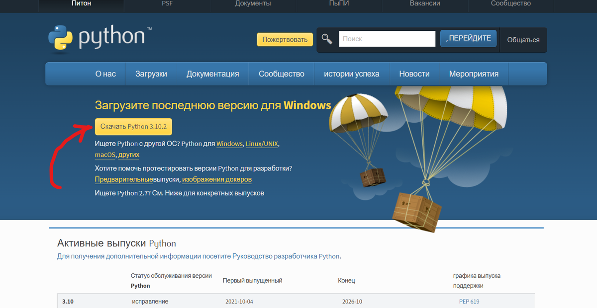Click the Конец column header

(x=346, y=281)
